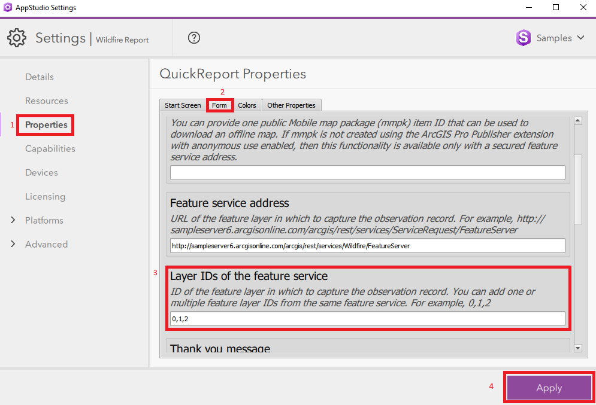Image resolution: width=596 pixels, height=405 pixels.
Task: Switch to the Colors tab
Action: pos(247,105)
